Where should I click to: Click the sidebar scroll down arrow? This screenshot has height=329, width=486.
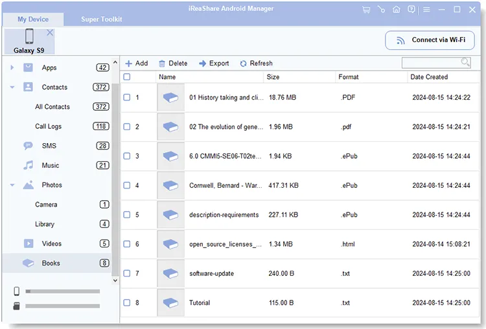[x=115, y=280]
